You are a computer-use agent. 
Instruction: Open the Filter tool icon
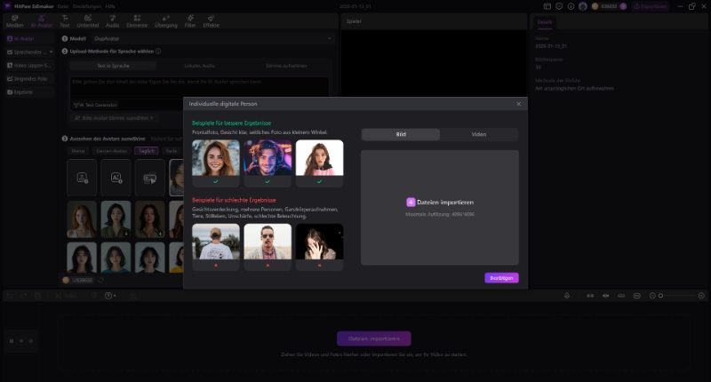coord(190,20)
